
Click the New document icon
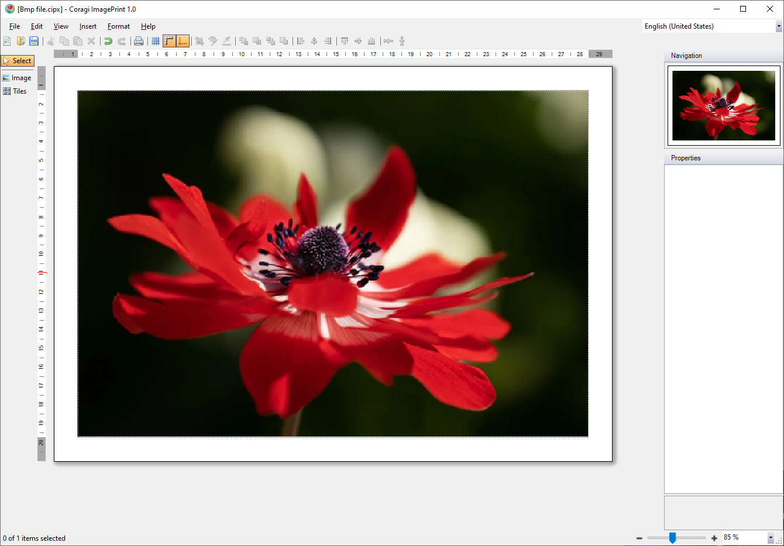click(x=7, y=41)
